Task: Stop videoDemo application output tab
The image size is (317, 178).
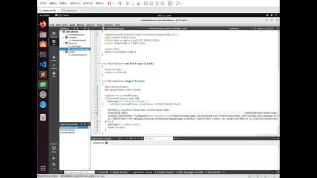Action: [x=106, y=143]
